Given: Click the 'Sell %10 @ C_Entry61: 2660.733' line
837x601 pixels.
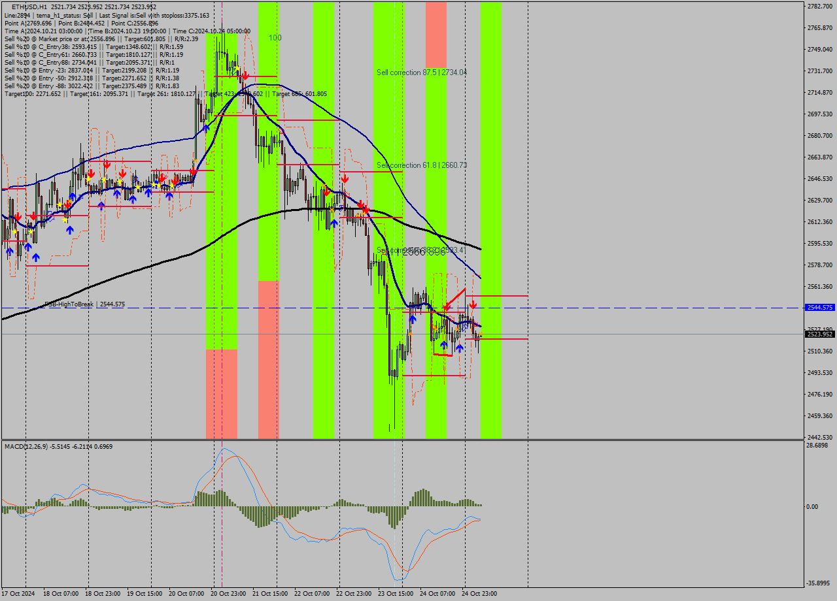Looking at the screenshot, I should coord(94,54).
